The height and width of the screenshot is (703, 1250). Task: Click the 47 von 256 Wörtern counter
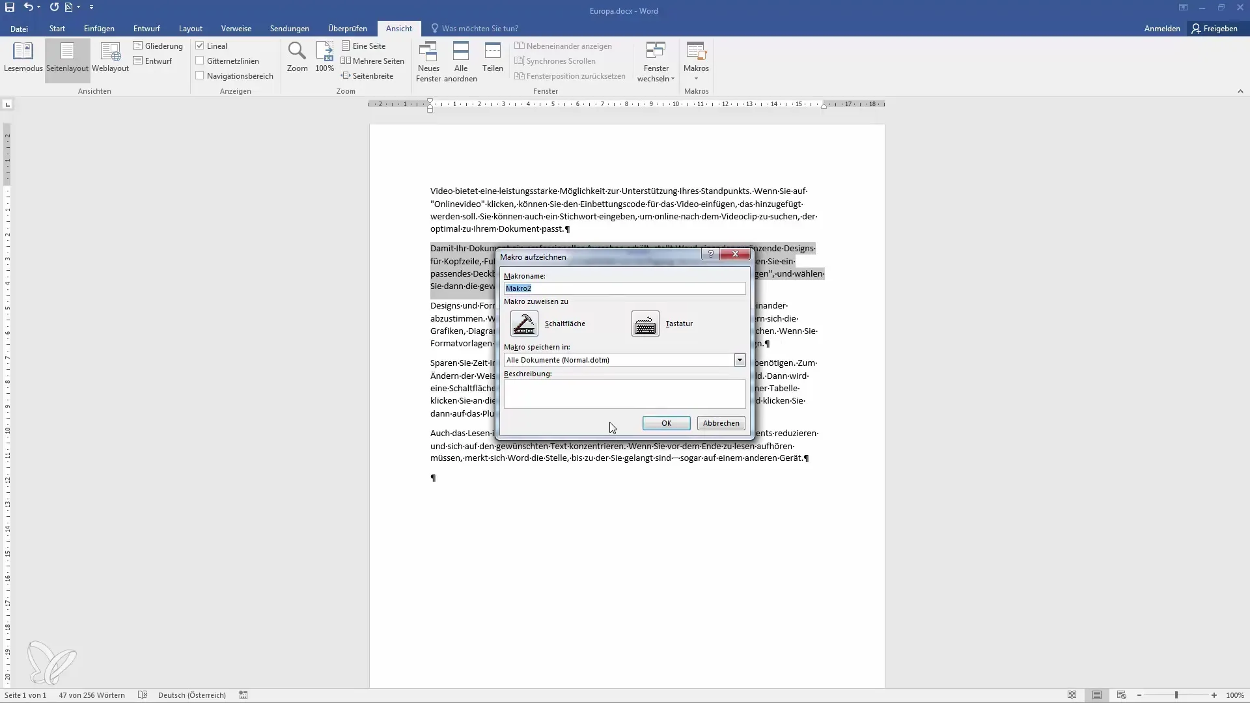tap(92, 695)
